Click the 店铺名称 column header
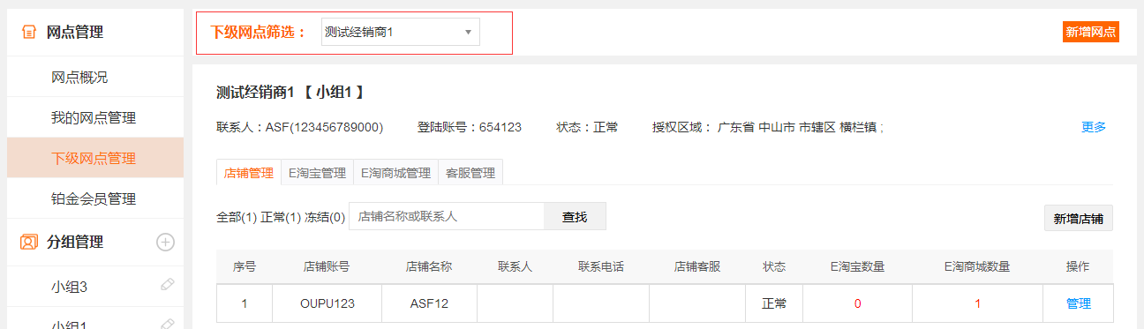The width and height of the screenshot is (1144, 329). pyautogui.click(x=429, y=266)
